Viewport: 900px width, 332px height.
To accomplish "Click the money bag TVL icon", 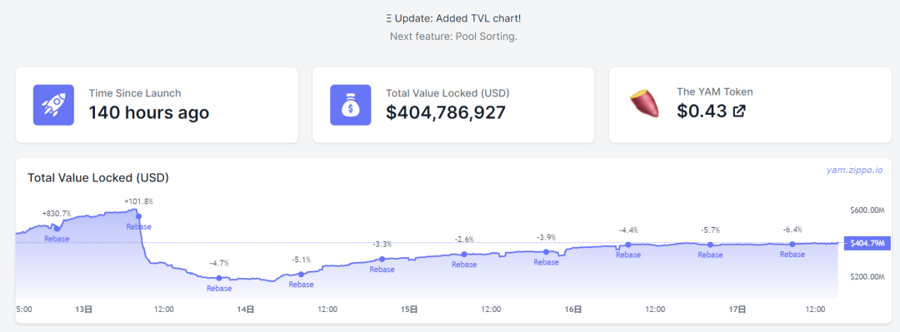I will (350, 105).
